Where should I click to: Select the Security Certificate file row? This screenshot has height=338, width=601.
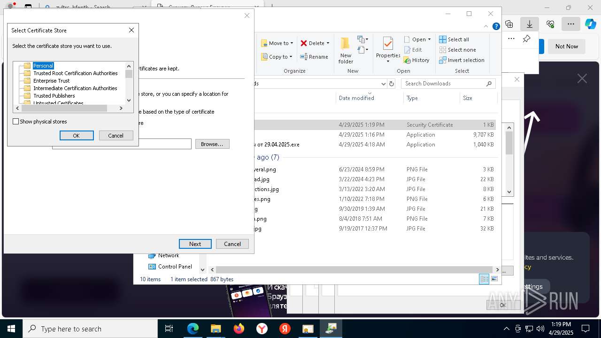click(x=375, y=125)
